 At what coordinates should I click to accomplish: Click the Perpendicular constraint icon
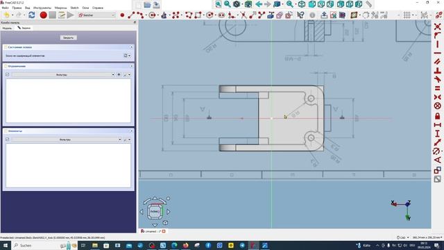(438, 71)
